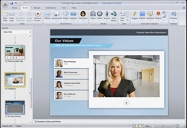
Task: Select Kris Jefferson card on the slide
Action: (72, 95)
